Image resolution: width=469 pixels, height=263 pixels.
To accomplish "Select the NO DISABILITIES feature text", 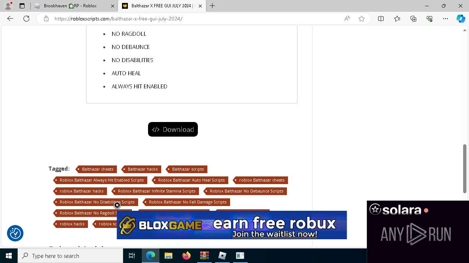I will coord(132,60).
